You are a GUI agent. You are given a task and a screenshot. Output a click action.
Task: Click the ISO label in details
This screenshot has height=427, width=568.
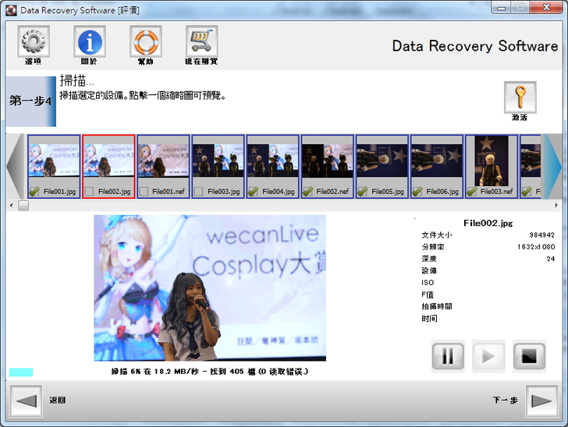428,282
